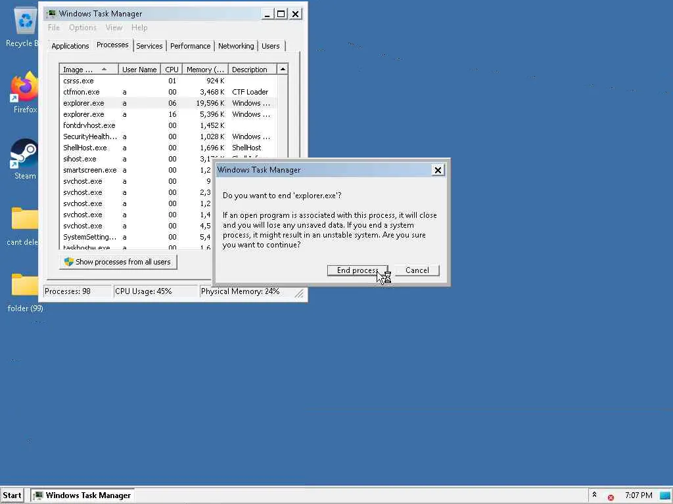The width and height of the screenshot is (673, 504).
Task: Open the Options menu
Action: click(82, 28)
